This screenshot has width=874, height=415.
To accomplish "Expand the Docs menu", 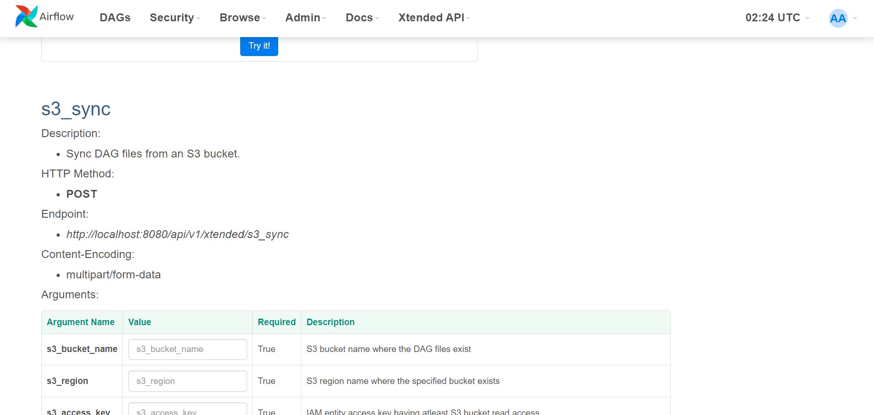I will 363,18.
